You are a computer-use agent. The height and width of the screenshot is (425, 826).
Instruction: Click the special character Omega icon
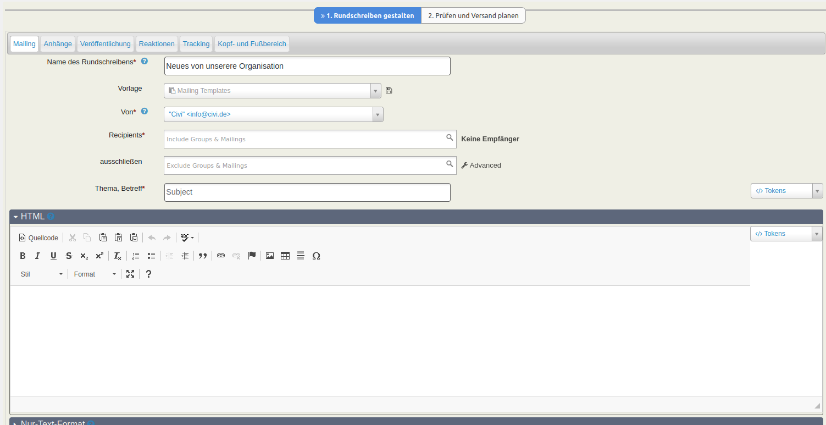[316, 256]
